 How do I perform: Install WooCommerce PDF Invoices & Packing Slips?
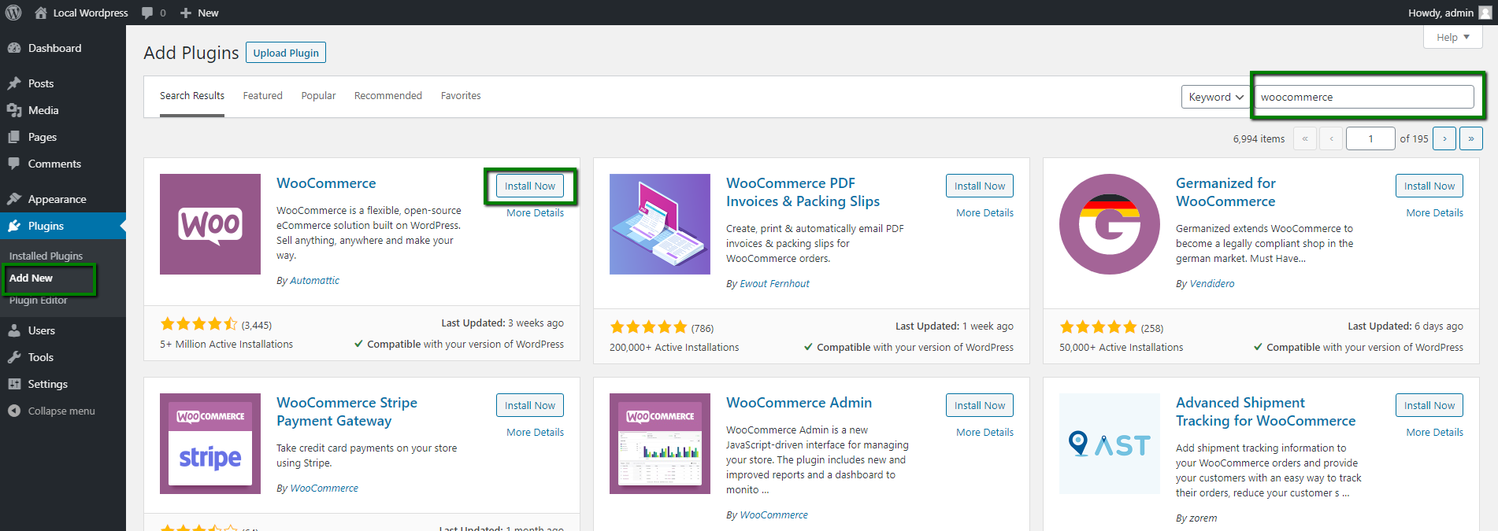[x=980, y=186]
